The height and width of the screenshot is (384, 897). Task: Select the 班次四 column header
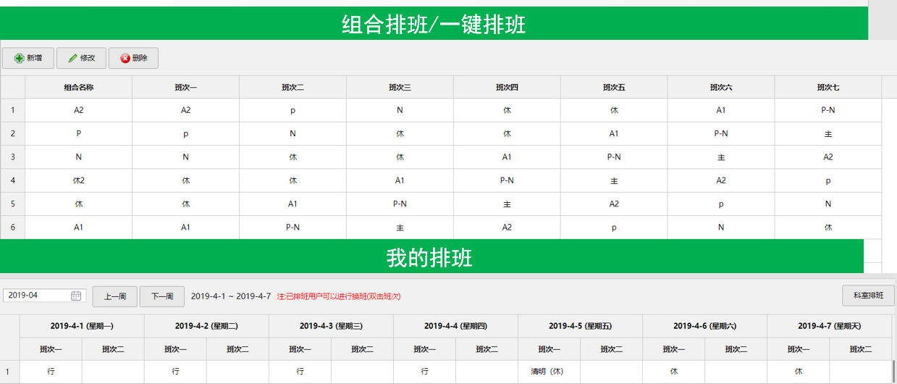(507, 87)
